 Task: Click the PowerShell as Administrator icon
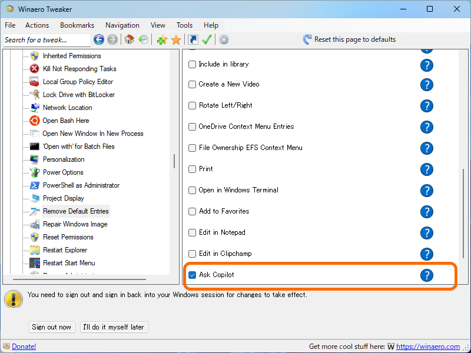point(35,185)
